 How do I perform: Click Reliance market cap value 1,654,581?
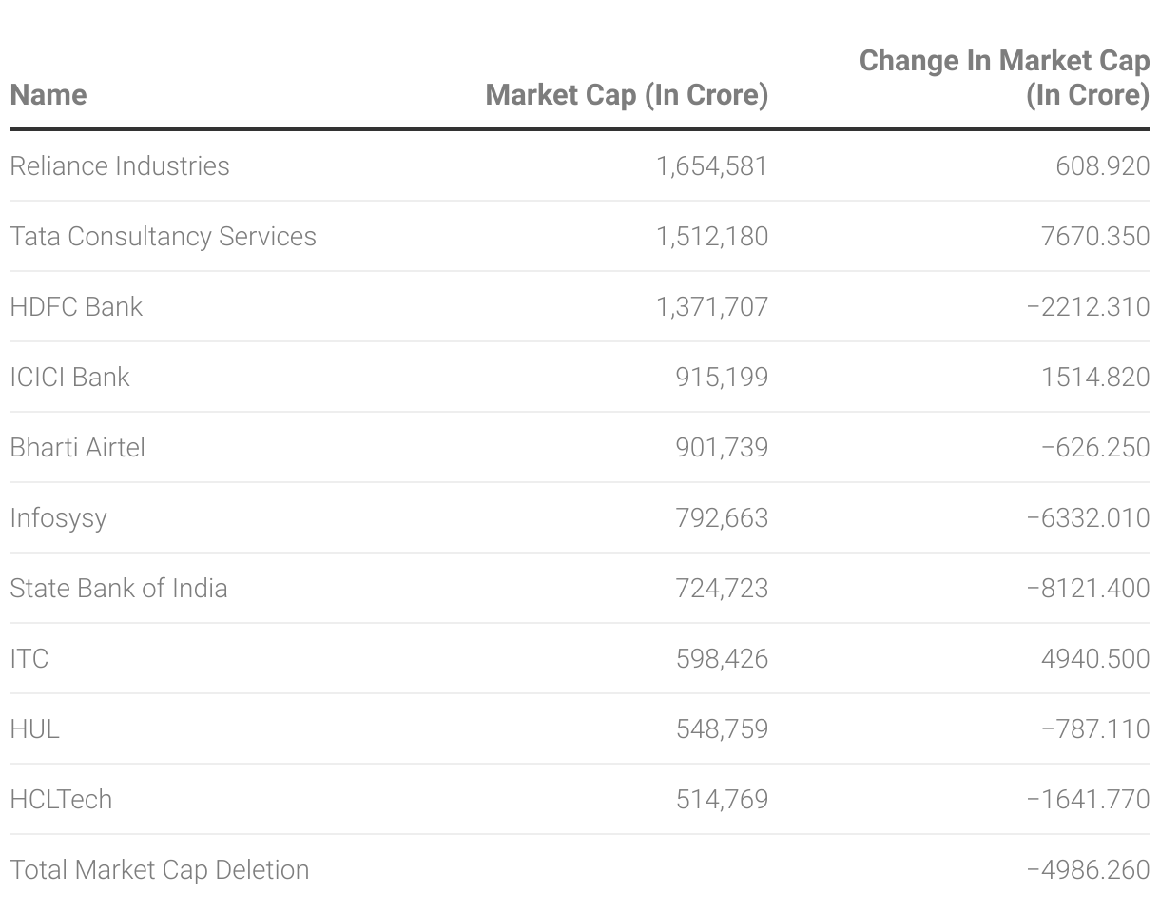point(711,165)
